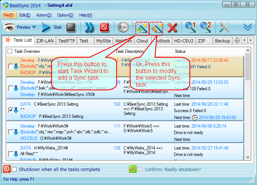
Task: Click the Status column header
Action: click(180, 51)
